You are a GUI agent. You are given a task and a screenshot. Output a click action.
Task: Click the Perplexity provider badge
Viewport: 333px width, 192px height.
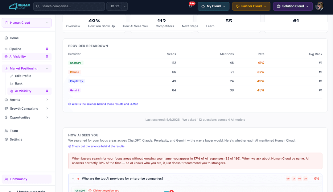[x=76, y=81]
